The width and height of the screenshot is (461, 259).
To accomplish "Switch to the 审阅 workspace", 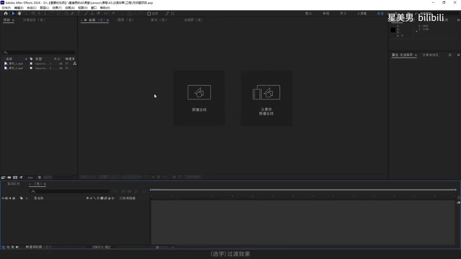I will pos(326,14).
